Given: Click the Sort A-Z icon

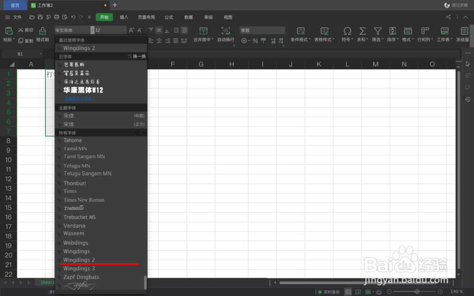Looking at the screenshot, I should tap(392, 31).
